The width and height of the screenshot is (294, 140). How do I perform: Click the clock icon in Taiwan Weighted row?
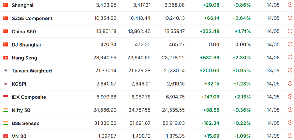click(x=290, y=70)
